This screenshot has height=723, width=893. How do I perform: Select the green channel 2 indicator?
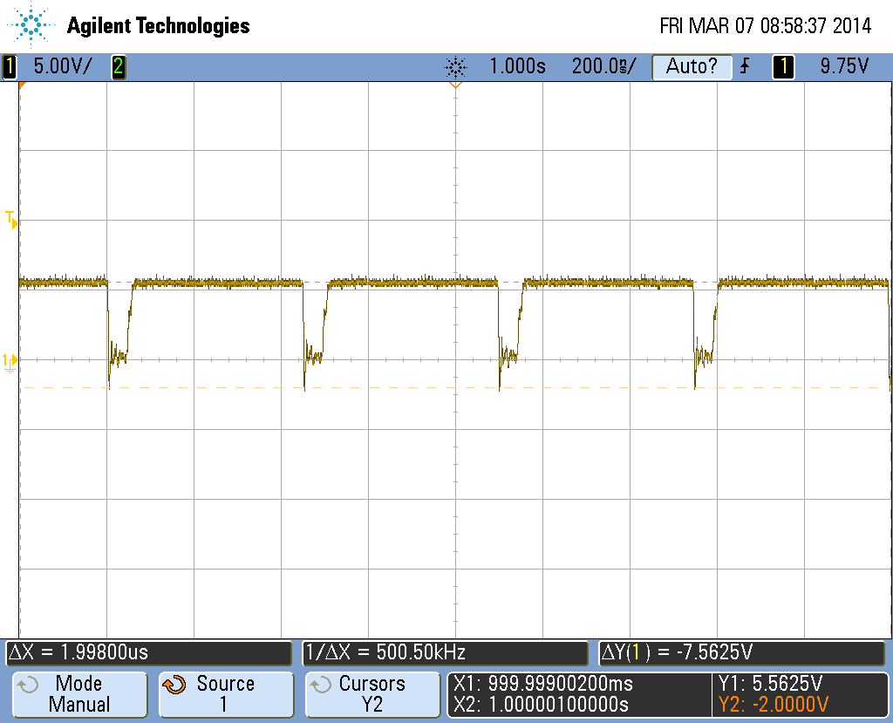[118, 66]
